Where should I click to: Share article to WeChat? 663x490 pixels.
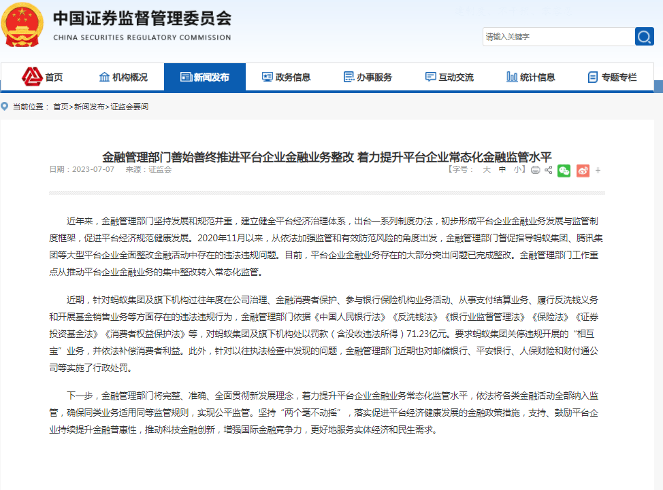tap(564, 171)
